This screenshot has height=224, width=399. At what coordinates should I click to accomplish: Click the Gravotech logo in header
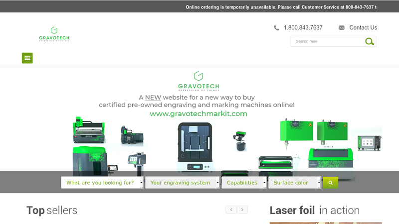pyautogui.click(x=54, y=34)
